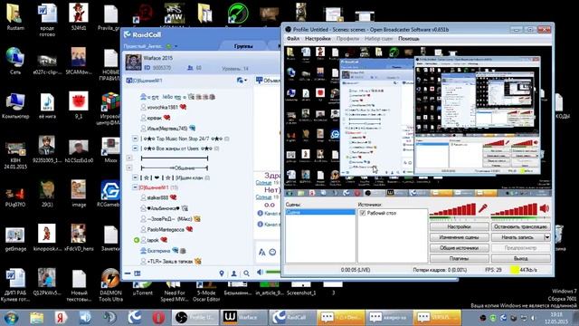Click the minus icon in RaidCall bottom bar
Image resolution: width=579 pixels, height=326 pixels.
coord(128,273)
